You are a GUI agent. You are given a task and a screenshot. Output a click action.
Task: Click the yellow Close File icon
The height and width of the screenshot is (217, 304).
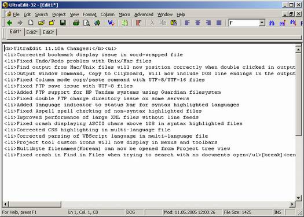click(x=52, y=23)
